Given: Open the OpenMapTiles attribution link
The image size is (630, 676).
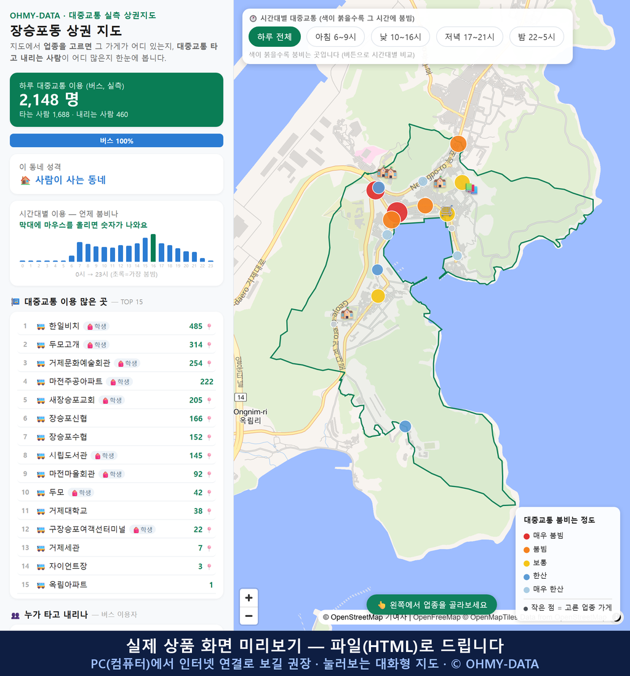Looking at the screenshot, I should pyautogui.click(x=490, y=617).
